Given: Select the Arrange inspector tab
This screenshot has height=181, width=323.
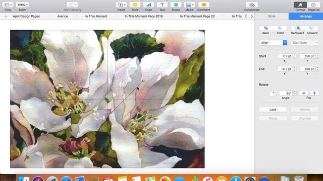Looking at the screenshot, I should coord(306,16).
